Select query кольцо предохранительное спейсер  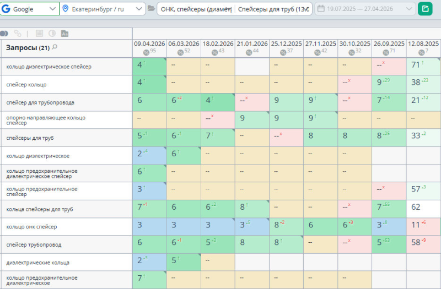(42, 191)
